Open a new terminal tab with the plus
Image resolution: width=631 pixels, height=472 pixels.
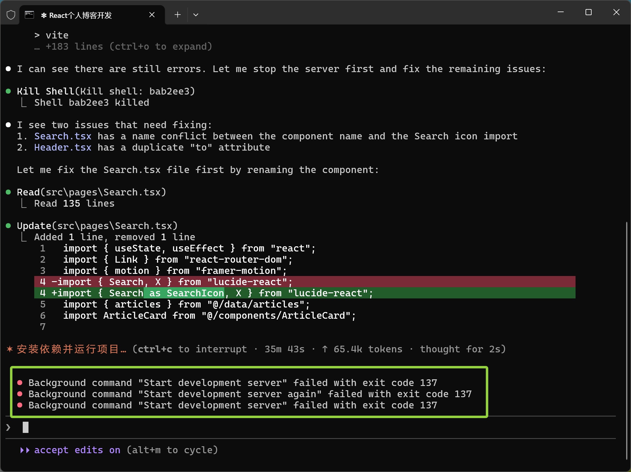[178, 15]
